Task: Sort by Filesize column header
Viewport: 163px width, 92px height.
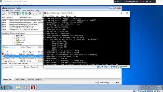Action: 21,47
